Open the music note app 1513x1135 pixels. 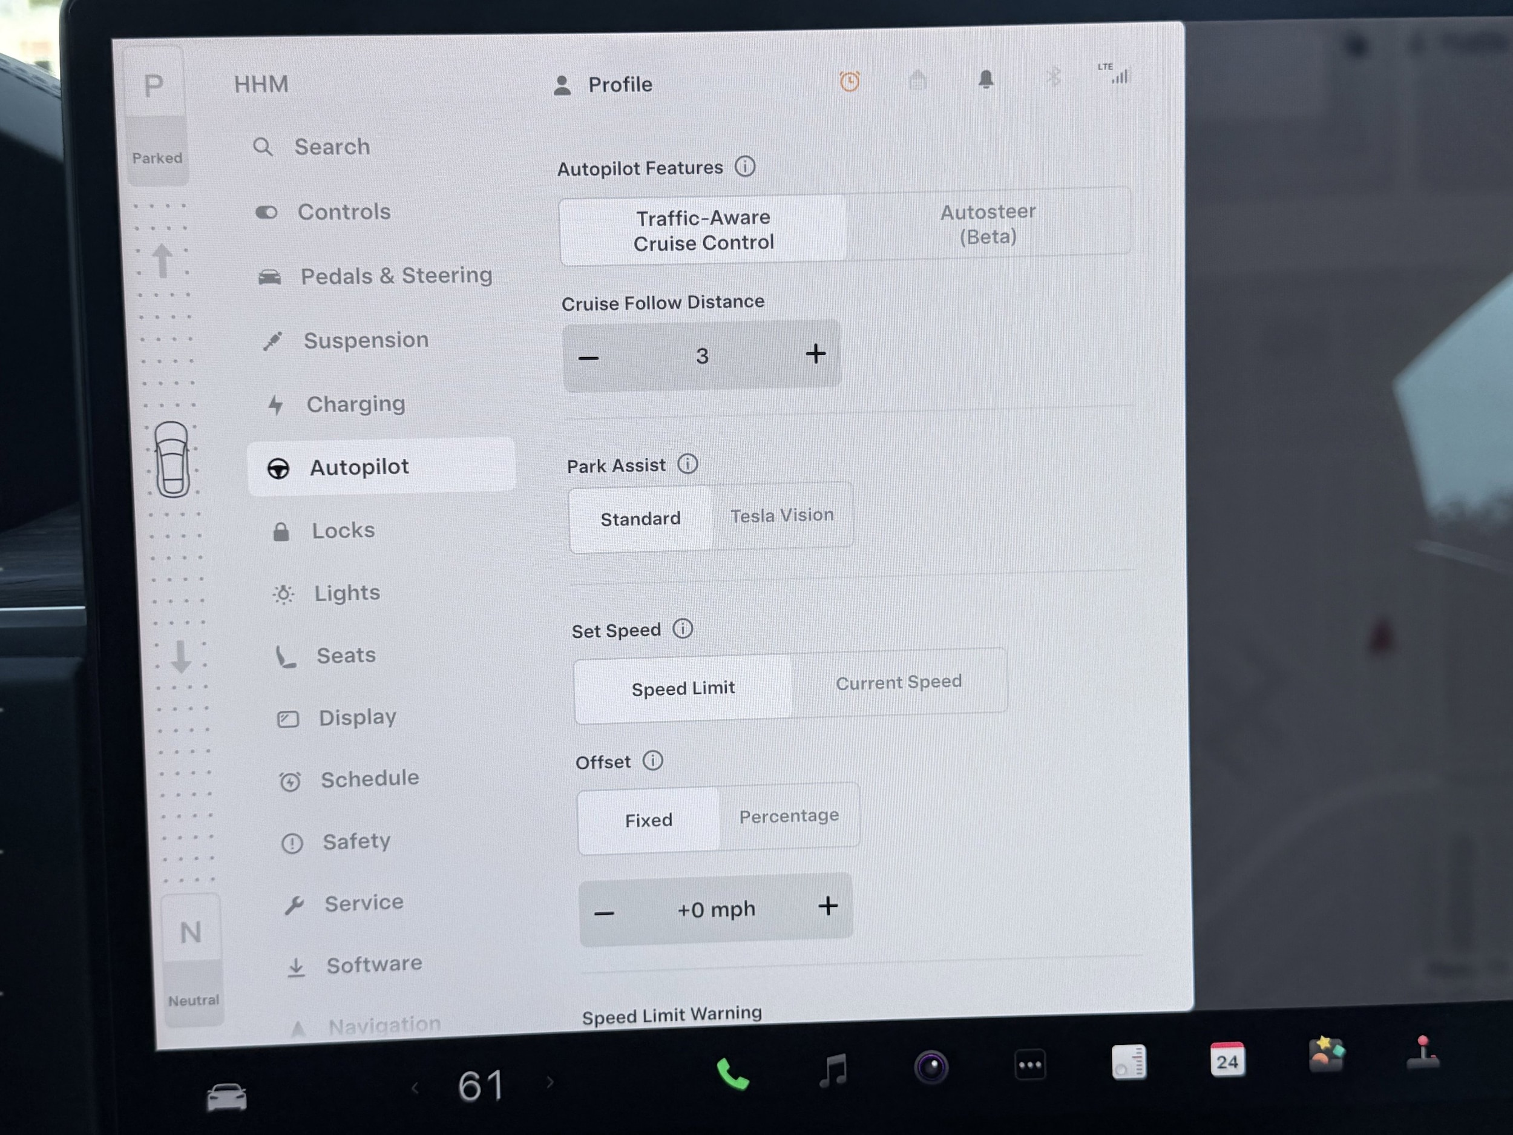833,1070
